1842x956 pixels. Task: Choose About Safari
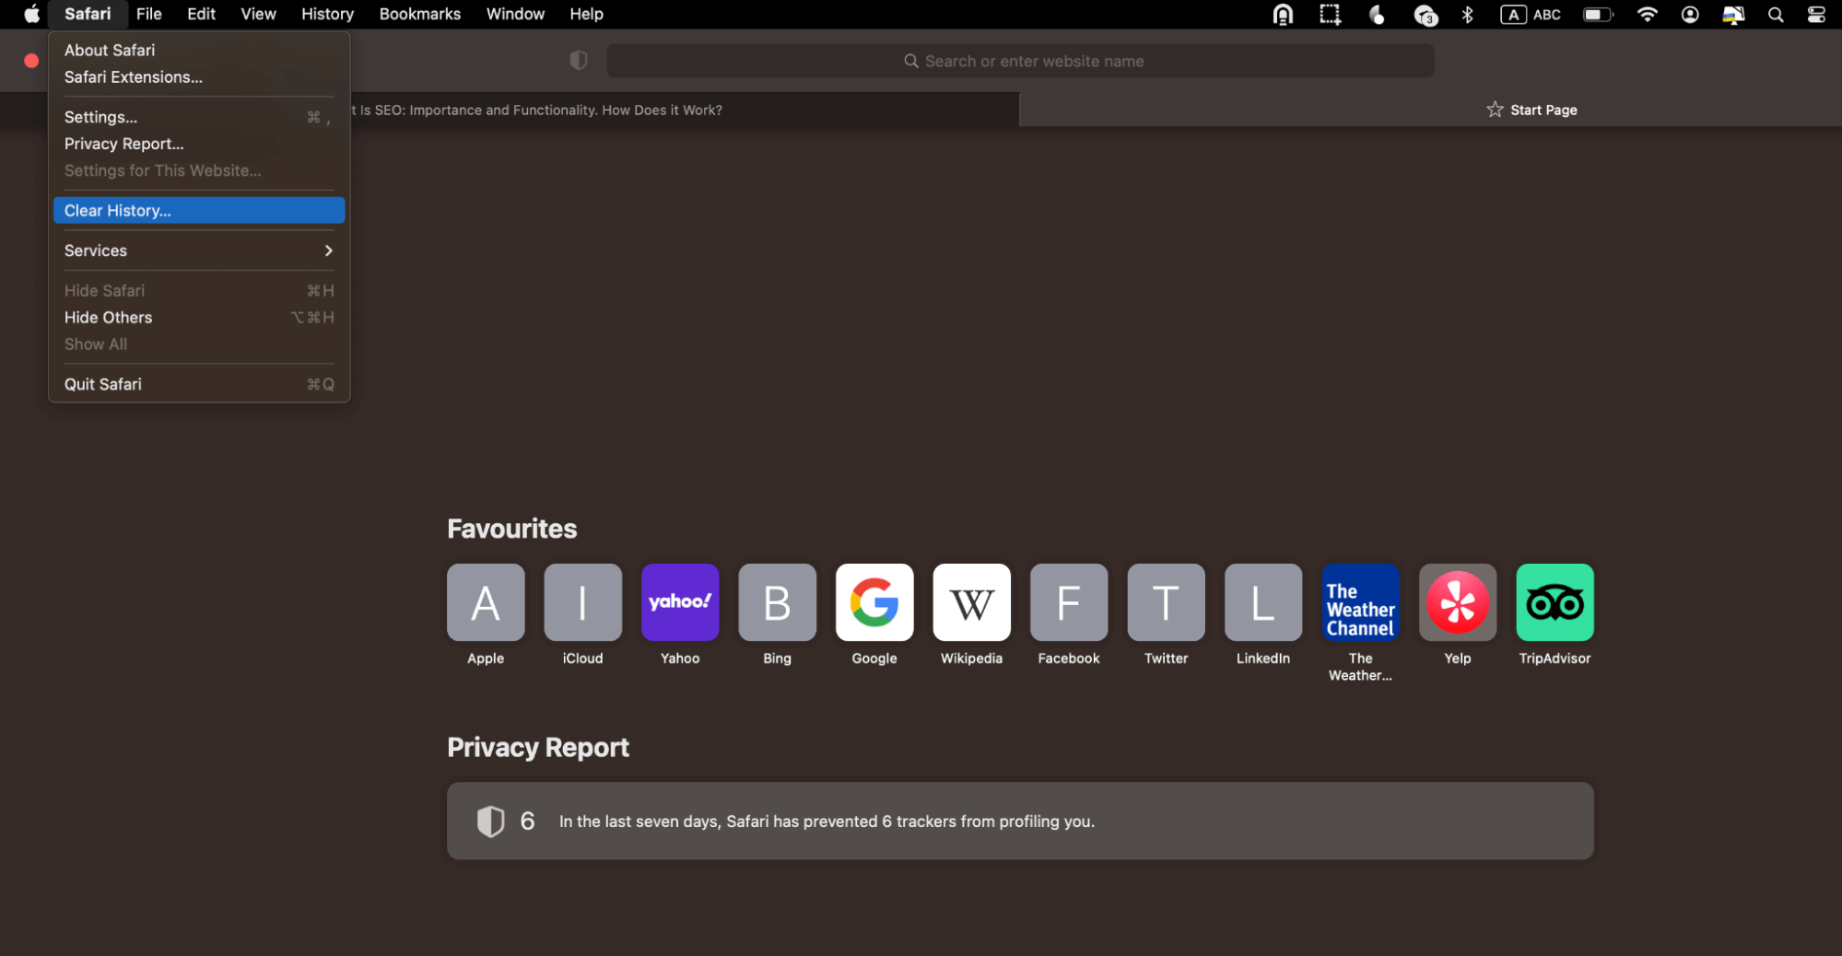(199, 51)
